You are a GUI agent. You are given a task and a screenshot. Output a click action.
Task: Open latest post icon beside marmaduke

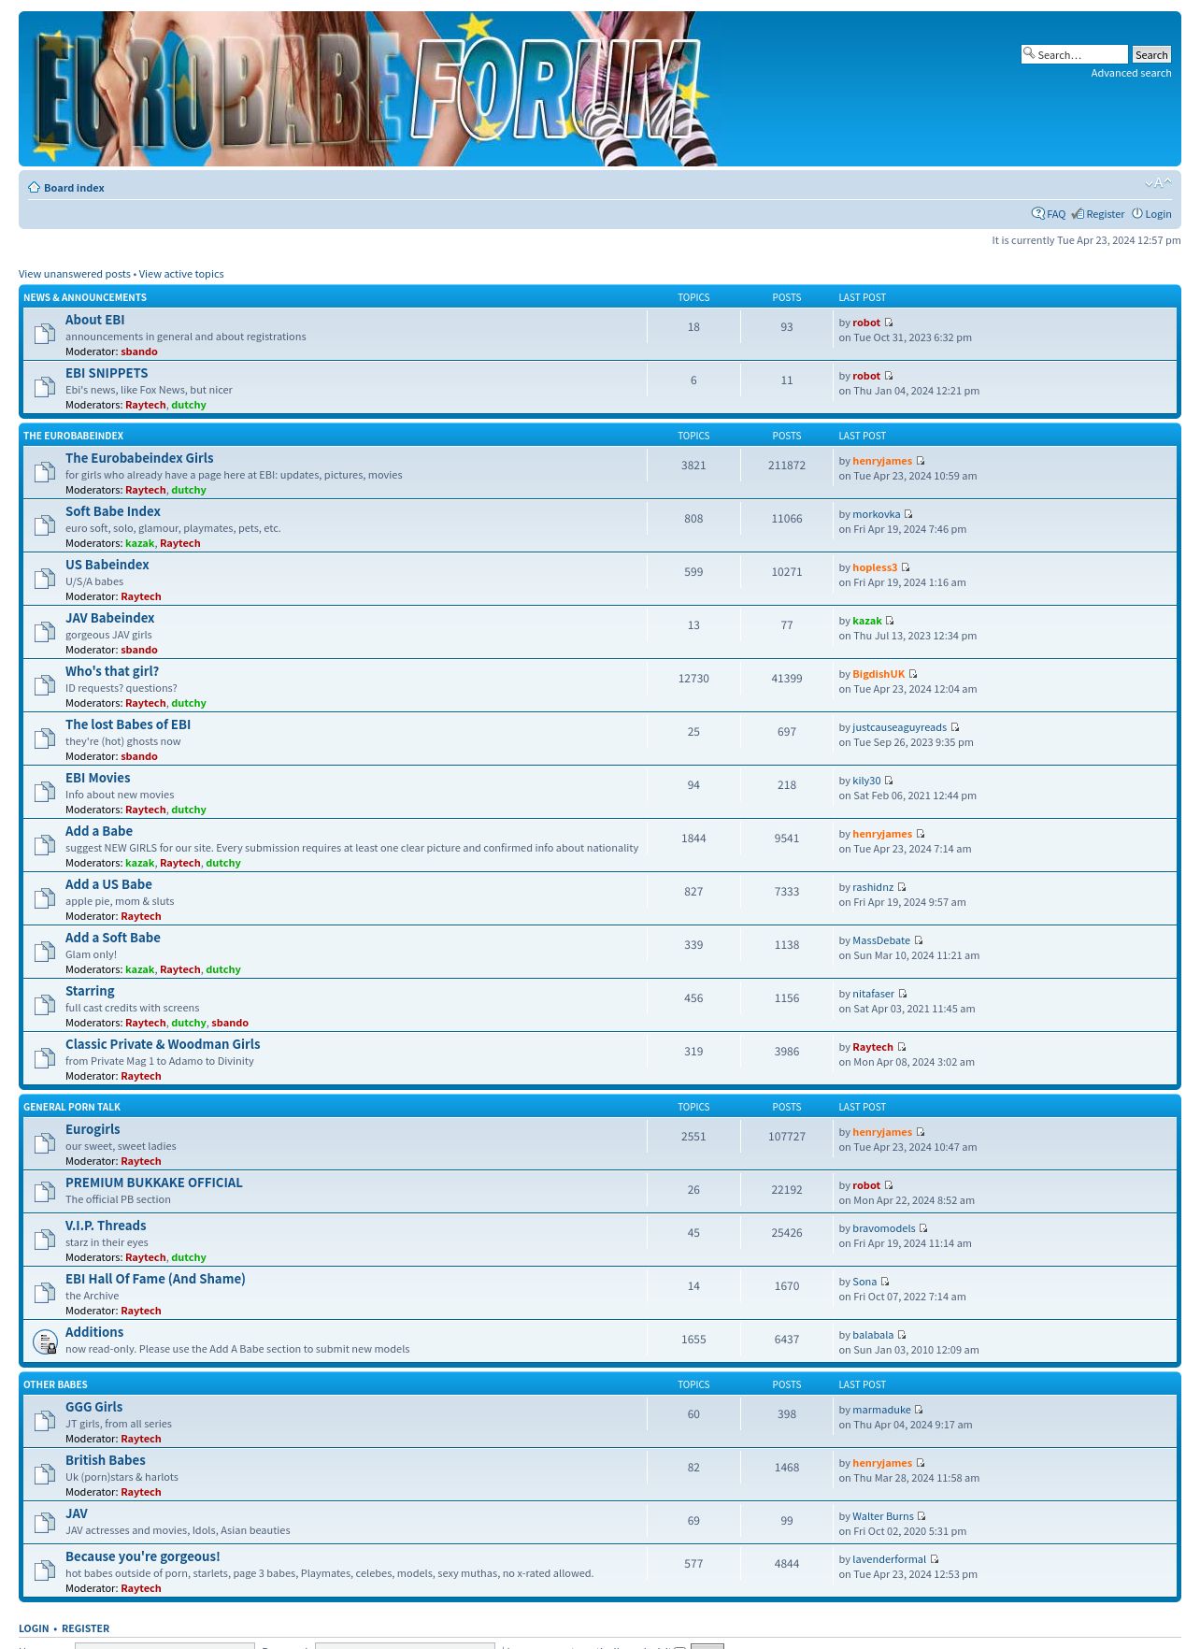919,1410
